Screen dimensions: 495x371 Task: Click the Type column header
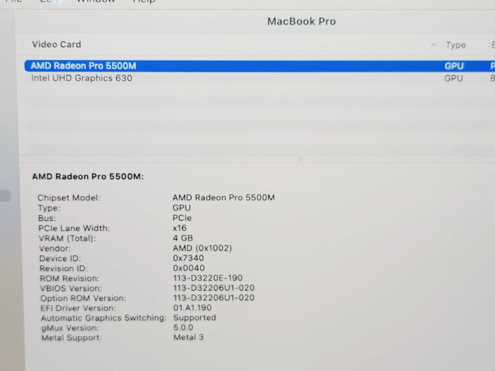455,45
